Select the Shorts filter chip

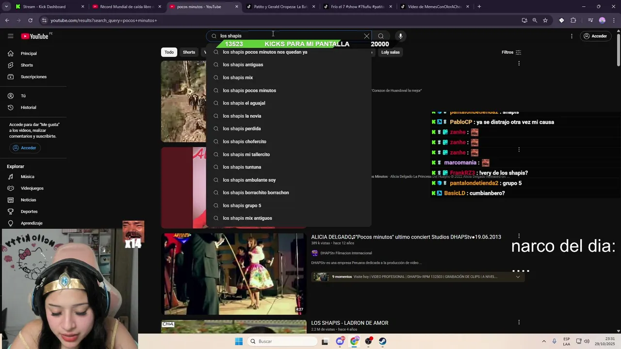pos(189,52)
